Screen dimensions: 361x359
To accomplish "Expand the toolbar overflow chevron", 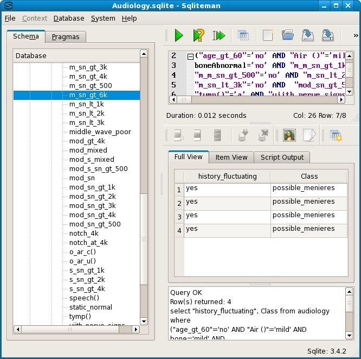I will (x=355, y=36).
